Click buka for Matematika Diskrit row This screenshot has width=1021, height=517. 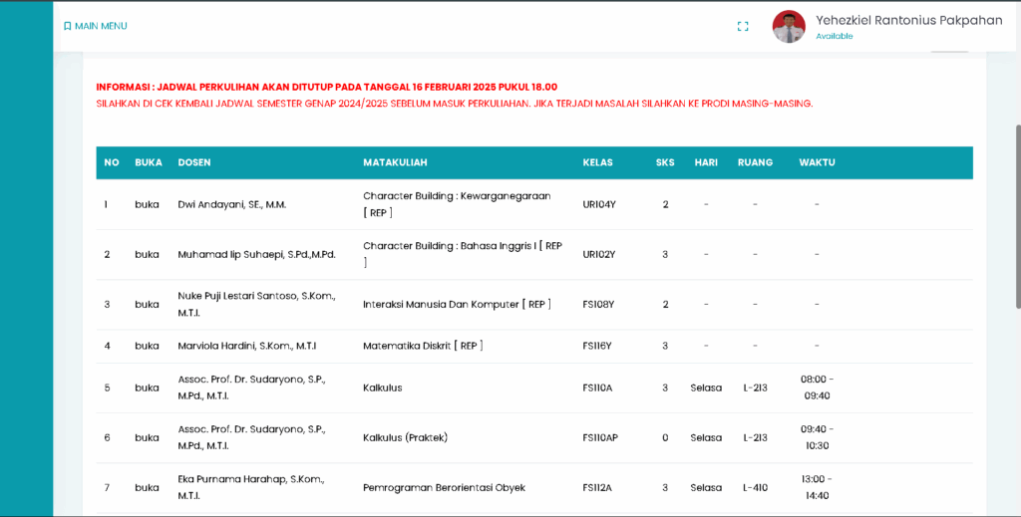(x=147, y=346)
